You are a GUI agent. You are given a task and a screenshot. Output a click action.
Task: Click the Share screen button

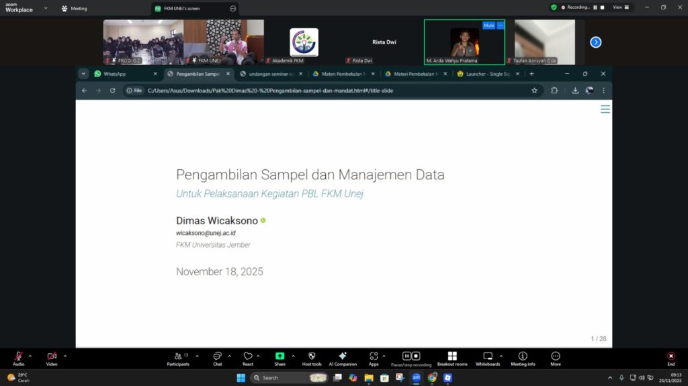(279, 357)
